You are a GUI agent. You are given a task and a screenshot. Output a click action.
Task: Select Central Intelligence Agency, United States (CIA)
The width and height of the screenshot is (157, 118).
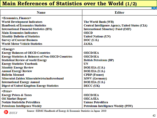point(115,25)
